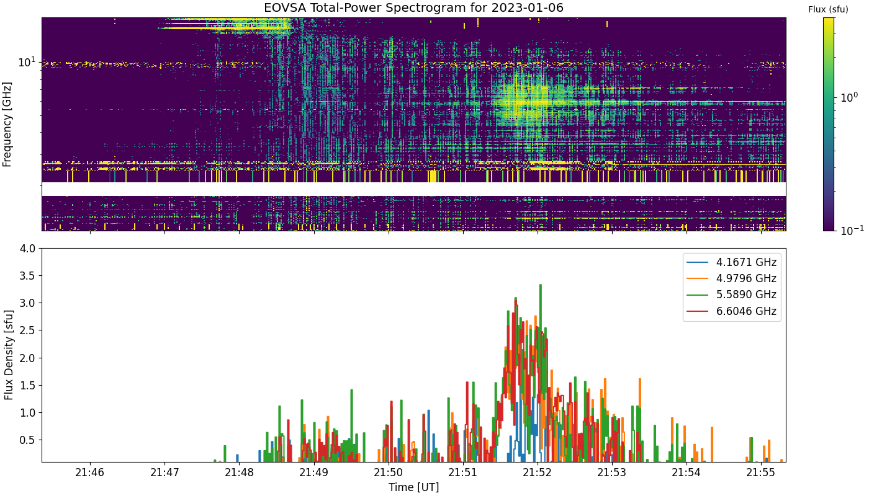Click the 4.9796 GHz legend entry

(x=732, y=278)
